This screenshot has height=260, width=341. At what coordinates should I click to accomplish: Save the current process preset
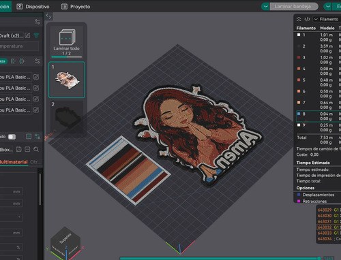tap(19, 149)
